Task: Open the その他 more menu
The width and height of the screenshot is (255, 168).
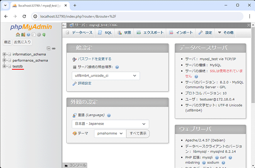Action: coord(226,33)
